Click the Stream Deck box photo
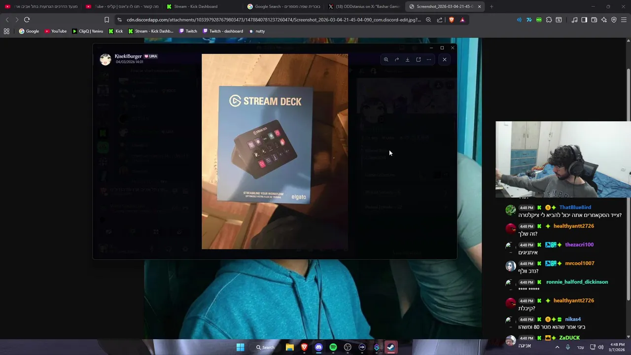Image resolution: width=631 pixels, height=355 pixels. tap(275, 151)
